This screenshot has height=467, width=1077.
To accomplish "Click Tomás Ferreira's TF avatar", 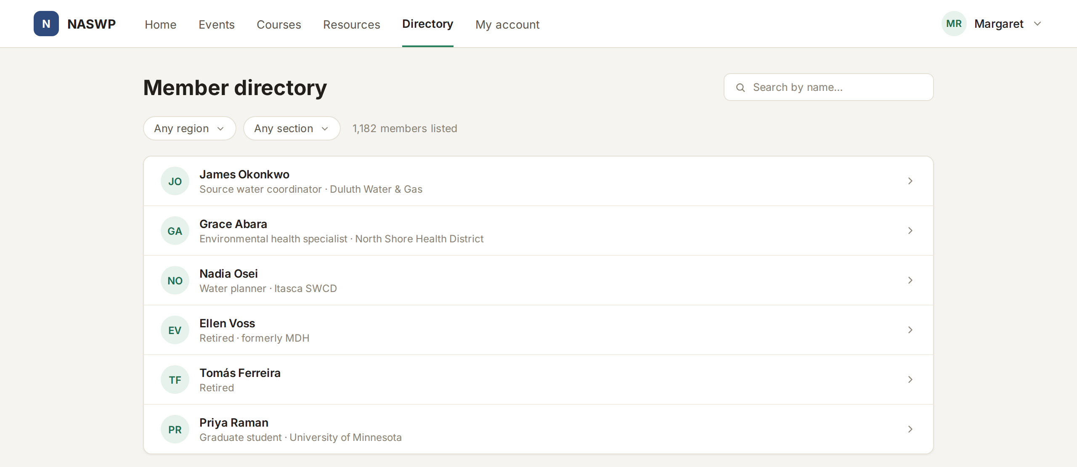I will (x=175, y=379).
